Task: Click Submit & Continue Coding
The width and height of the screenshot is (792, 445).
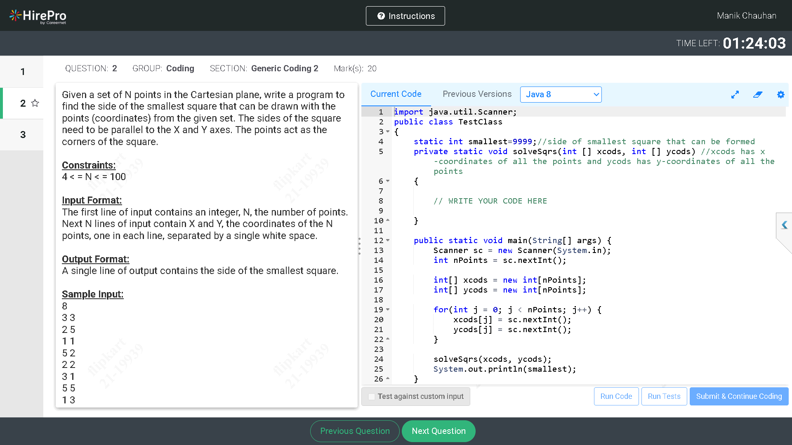Action: [x=739, y=396]
